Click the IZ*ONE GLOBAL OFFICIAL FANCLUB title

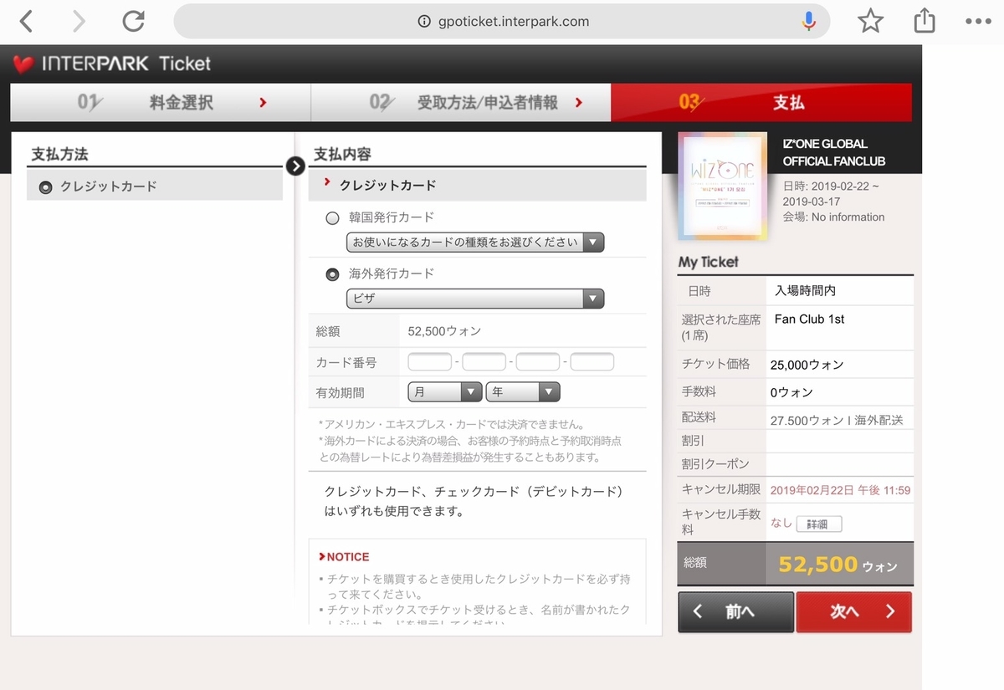click(834, 152)
